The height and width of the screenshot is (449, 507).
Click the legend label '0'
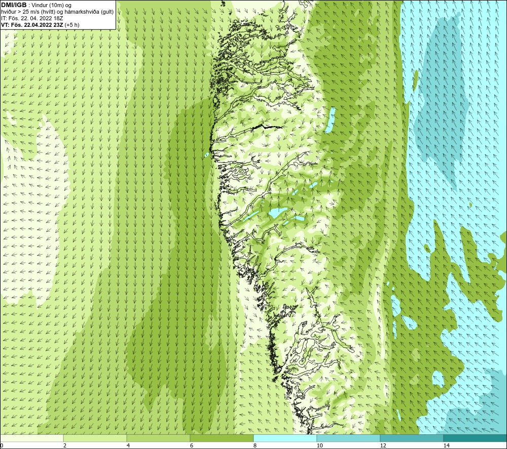point(2,446)
